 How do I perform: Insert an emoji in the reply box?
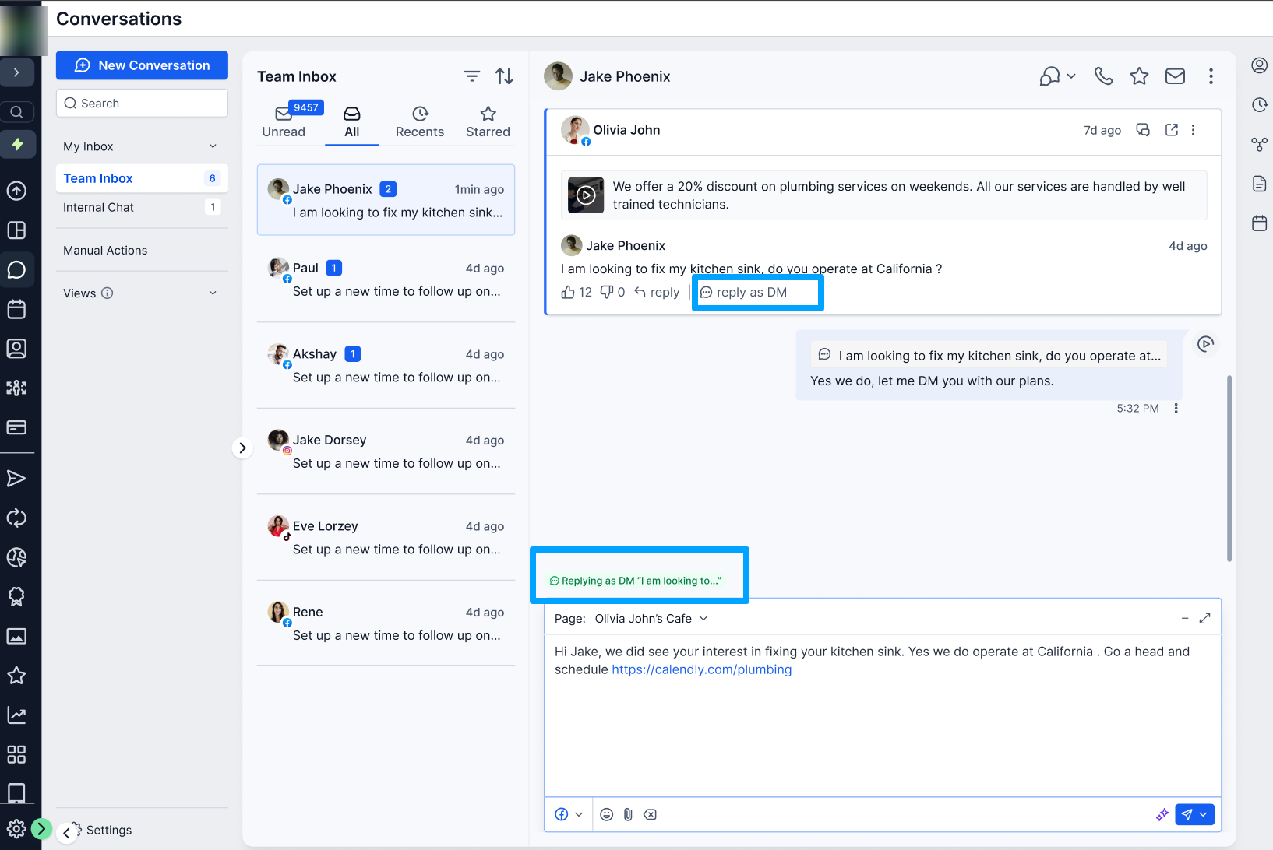pos(606,814)
